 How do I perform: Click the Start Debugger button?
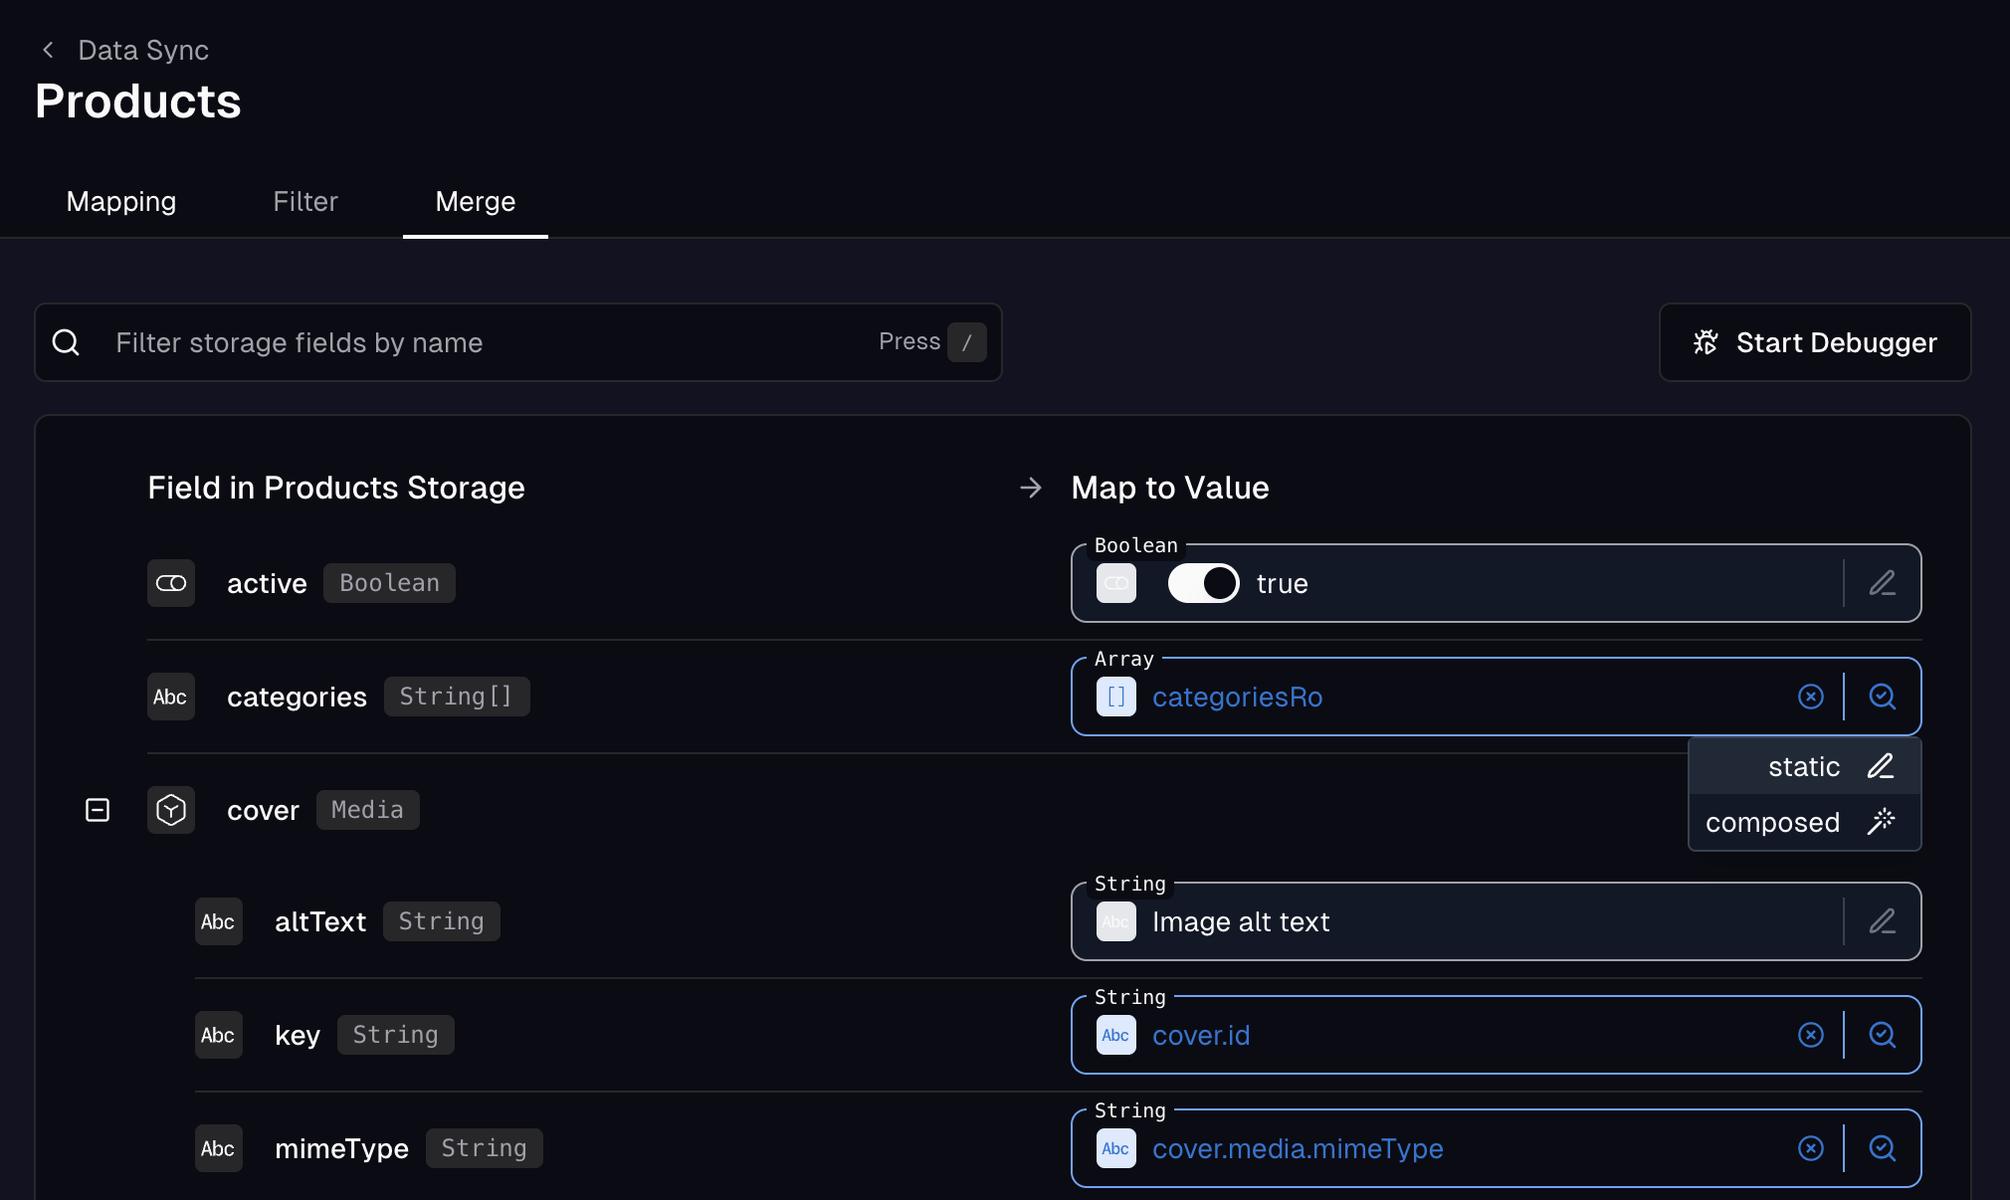tap(1815, 342)
